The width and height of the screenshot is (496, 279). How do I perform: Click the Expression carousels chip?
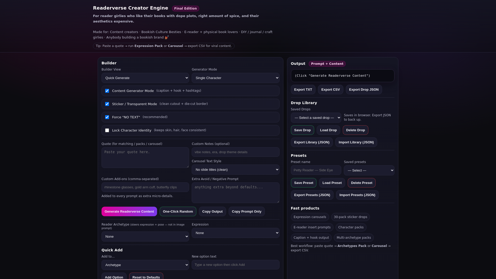(310, 217)
